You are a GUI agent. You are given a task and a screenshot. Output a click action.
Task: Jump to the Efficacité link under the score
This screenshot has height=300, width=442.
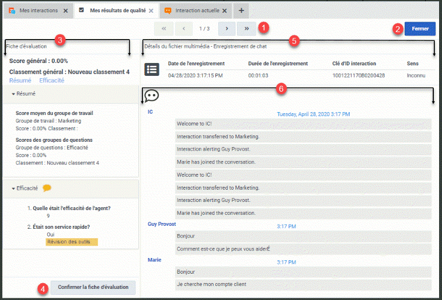click(x=51, y=80)
